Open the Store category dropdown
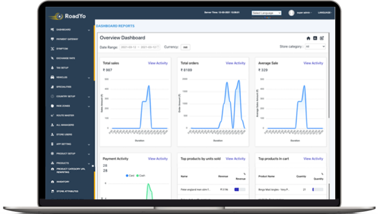 coord(316,47)
